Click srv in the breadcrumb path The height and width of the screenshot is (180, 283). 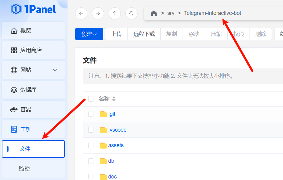tap(171, 13)
